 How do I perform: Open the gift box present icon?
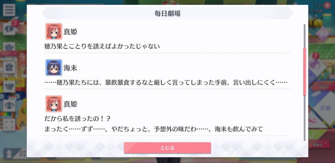pos(9,67)
